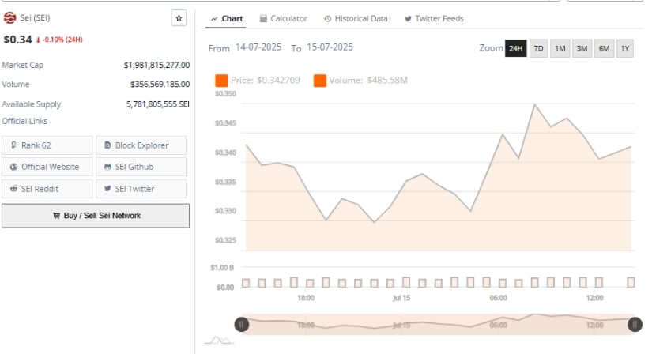Click the -0.10% (24H) change indicator
The image size is (652, 354).
[59, 40]
